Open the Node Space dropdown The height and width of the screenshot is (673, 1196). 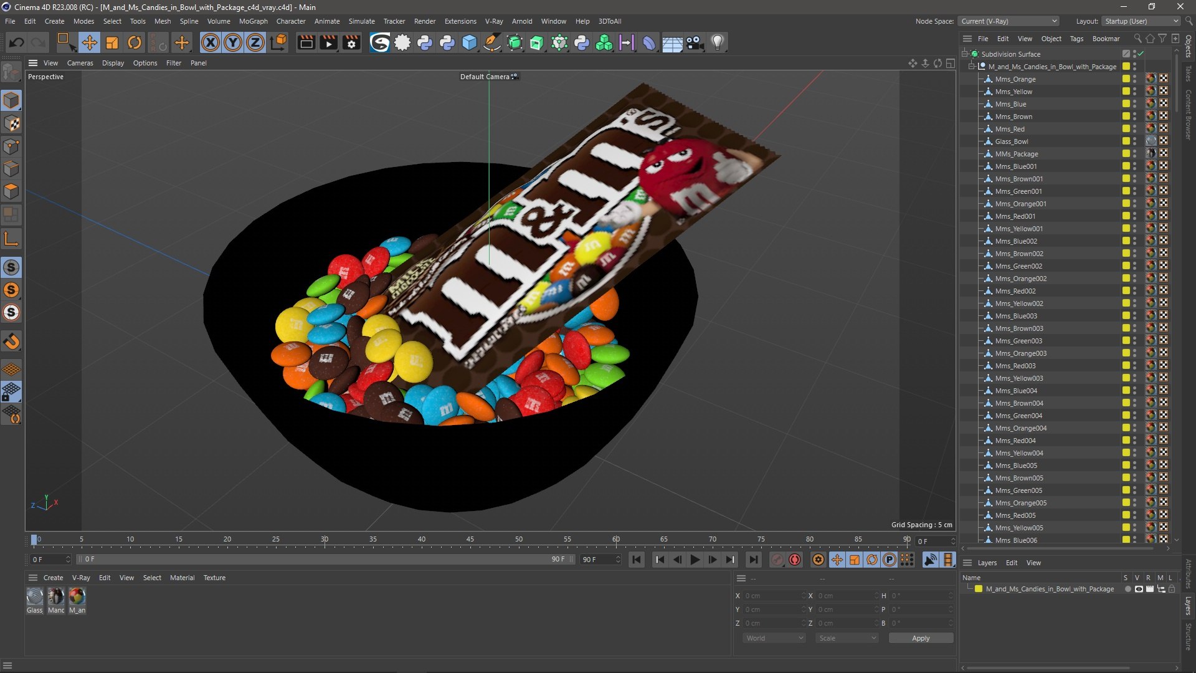[1009, 21]
